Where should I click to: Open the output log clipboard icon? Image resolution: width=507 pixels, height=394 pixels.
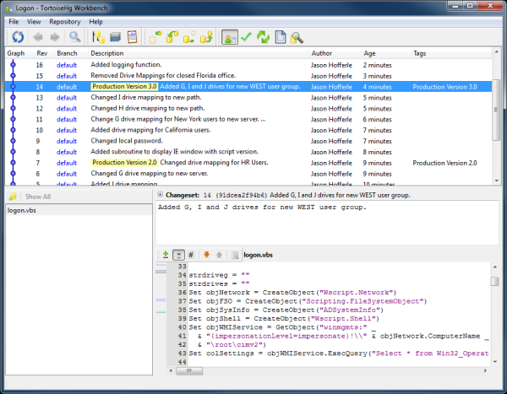pyautogui.click(x=132, y=37)
